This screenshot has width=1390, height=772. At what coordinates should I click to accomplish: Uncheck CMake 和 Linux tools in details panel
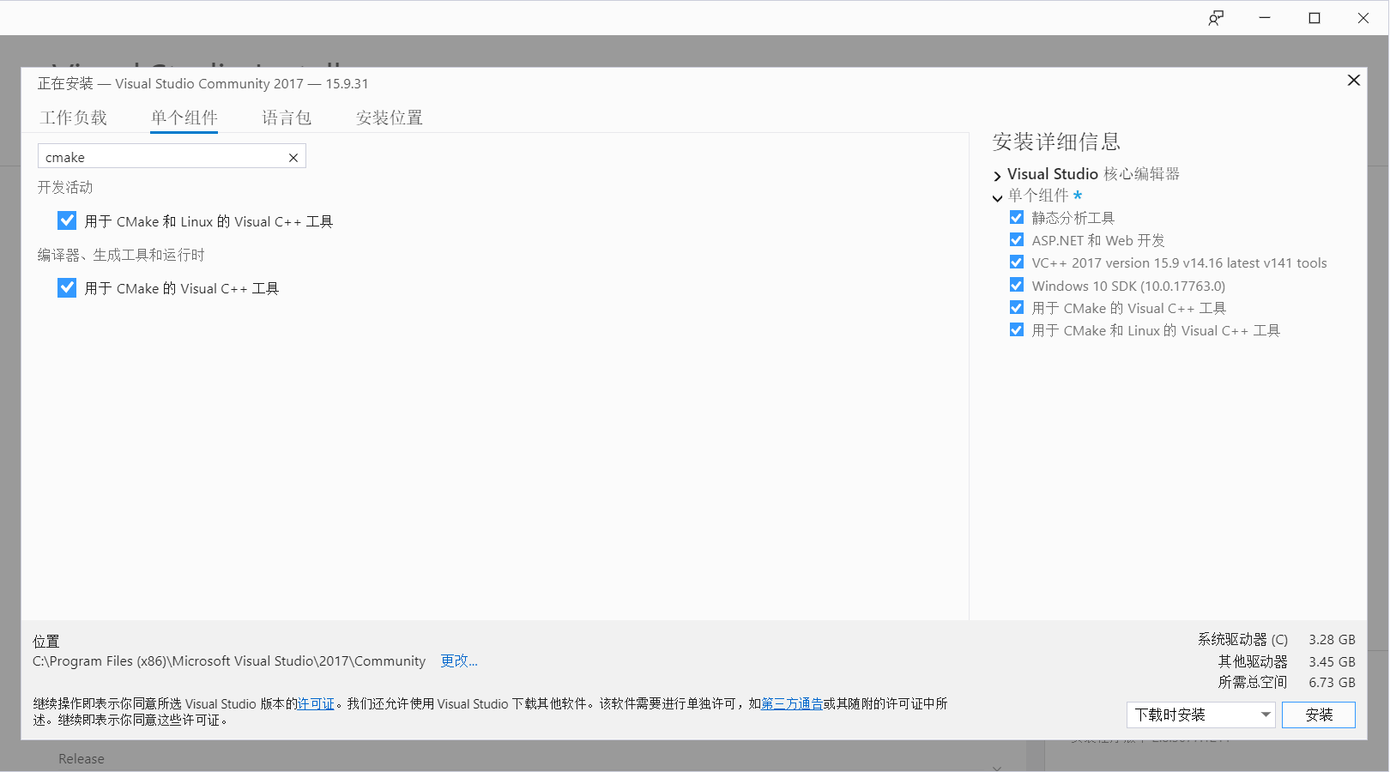click(x=1017, y=330)
